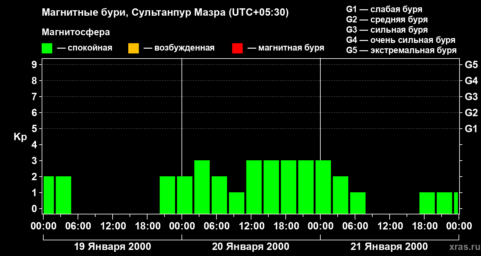Click the legend text '— возбужденная'

[x=179, y=48]
